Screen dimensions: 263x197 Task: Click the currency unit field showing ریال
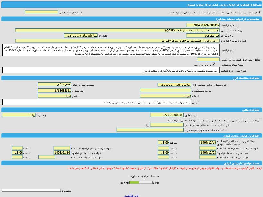pyautogui.click(x=19, y=115)
